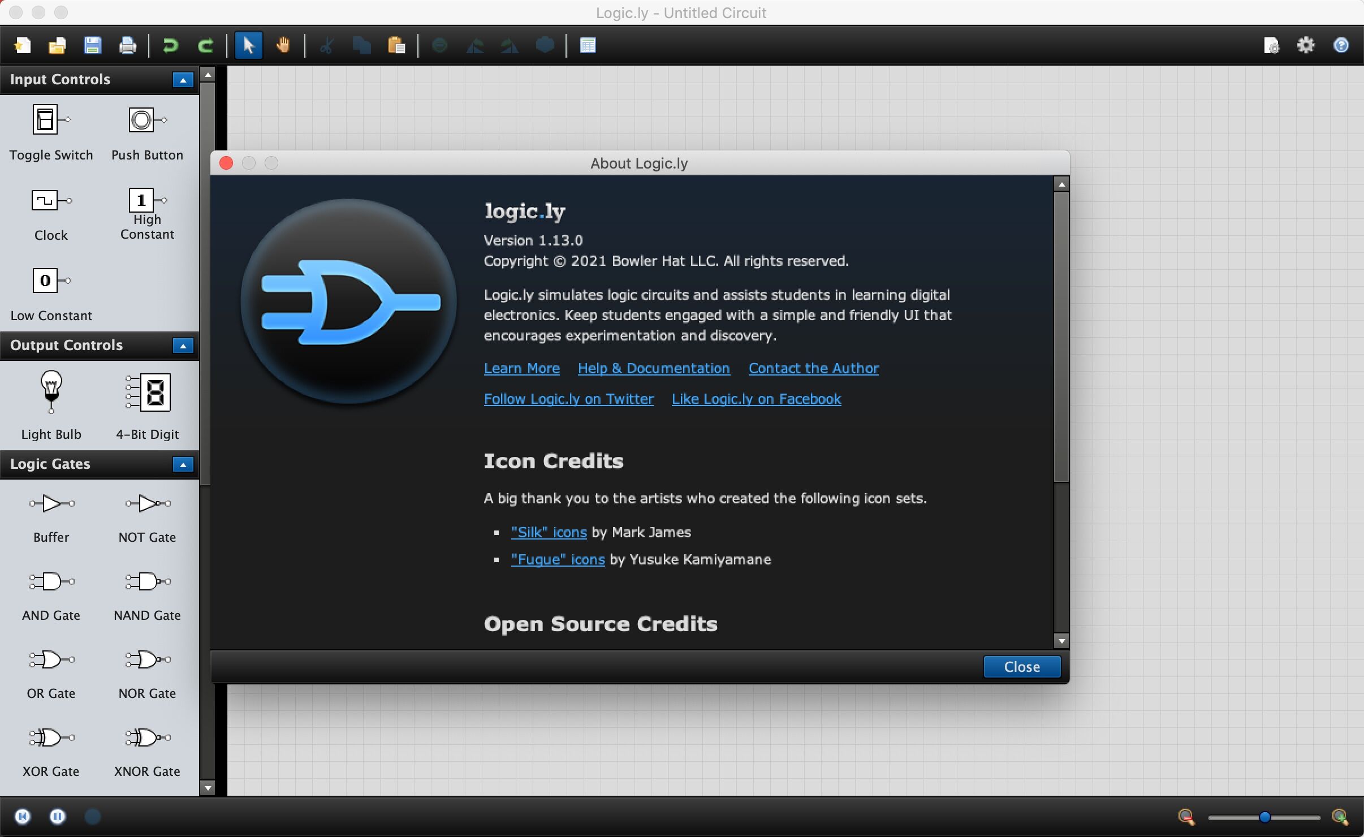Zoom in with the magnifier plus icon

click(1340, 817)
